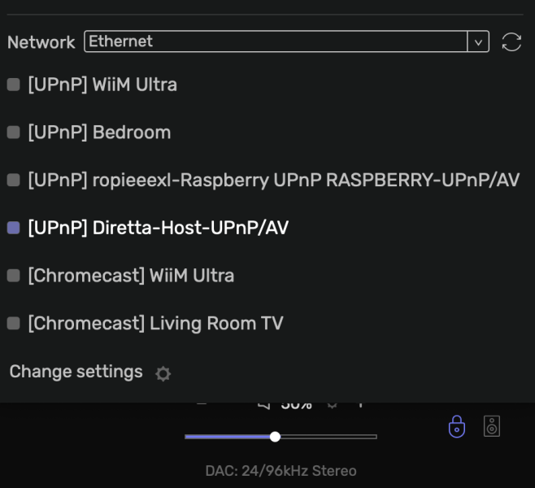Choose the ropieeexl-Raspberry UPnP output
This screenshot has width=535, height=488.
tap(273, 180)
